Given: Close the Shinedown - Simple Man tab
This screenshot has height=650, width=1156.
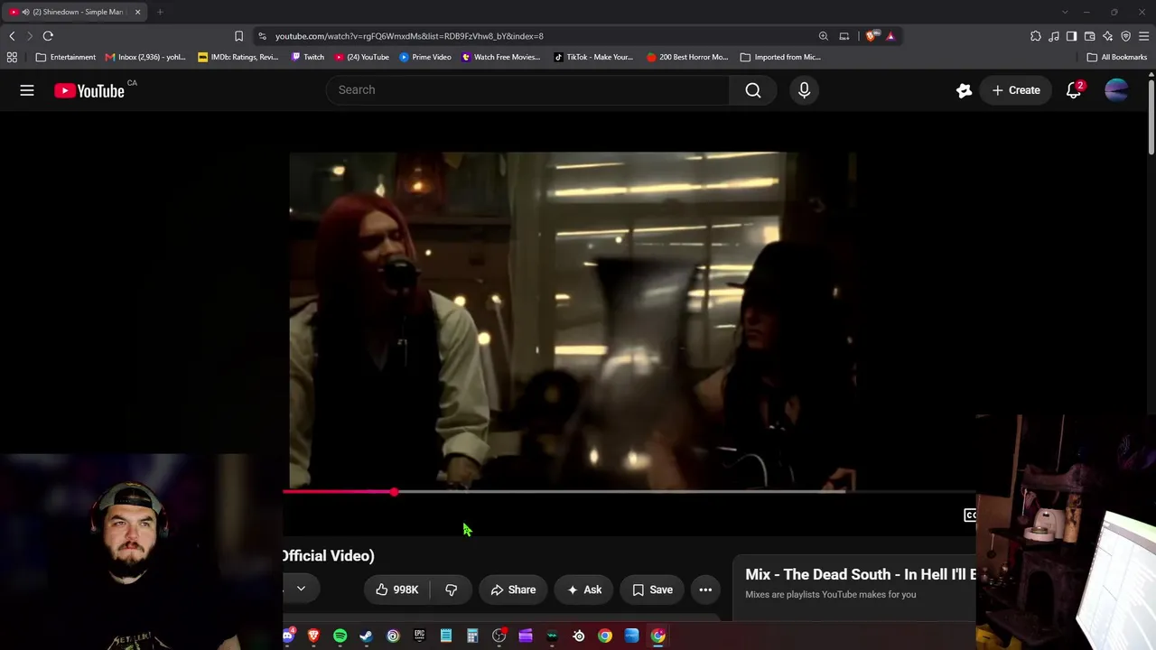Looking at the screenshot, I should pos(137,12).
